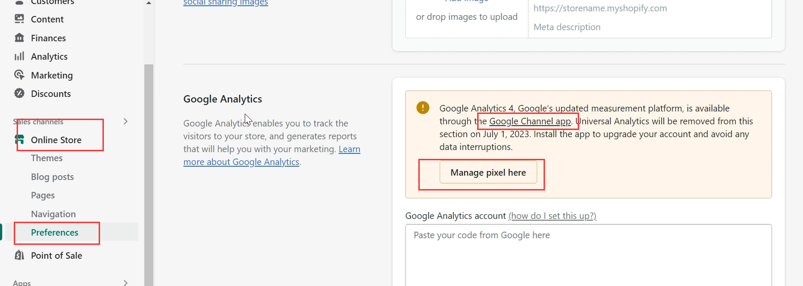Click the Discounts badge icon

(x=19, y=94)
